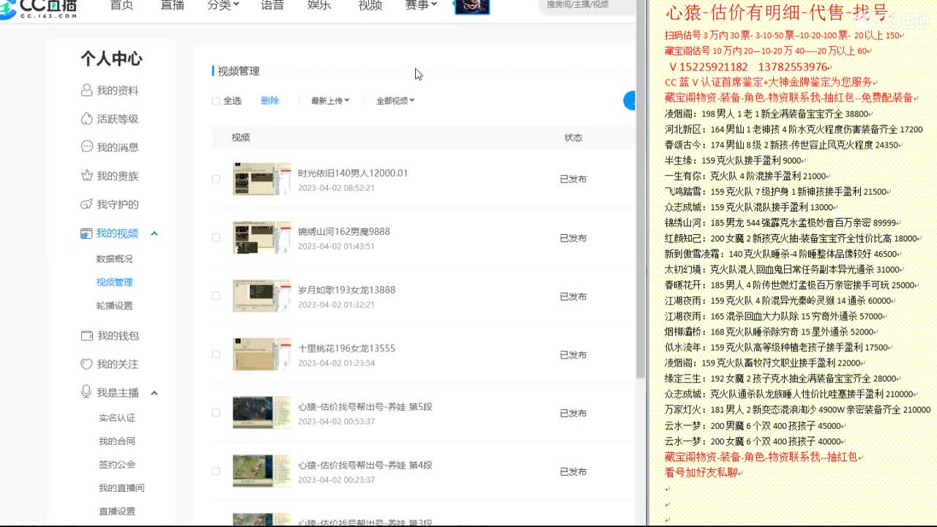Collapse the 我的视频 section chevron

(x=154, y=233)
